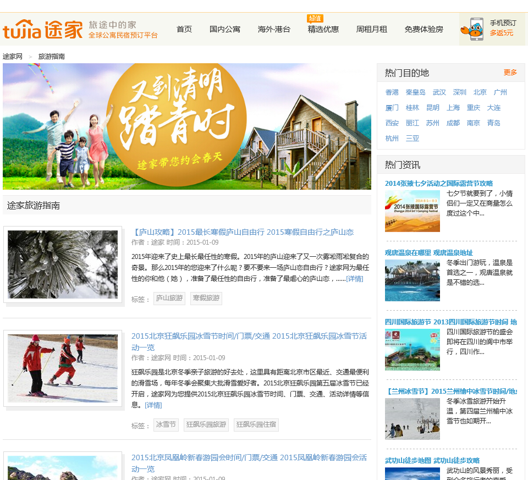Screen dimensions: 528x480
Task: Click the 冰雪节 tag
Action: [x=166, y=425]
